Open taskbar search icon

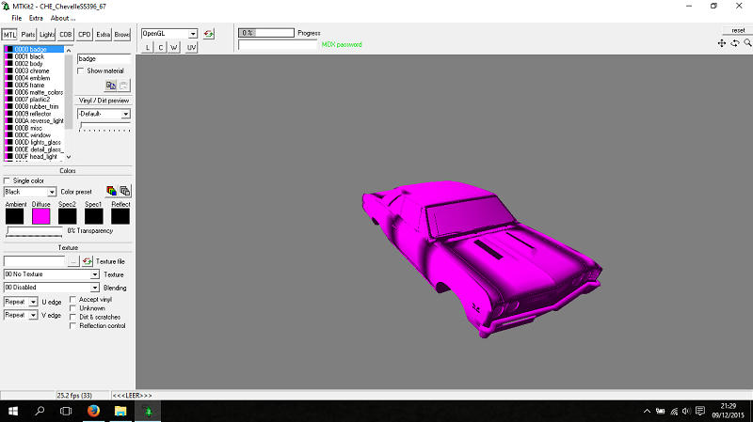point(40,411)
